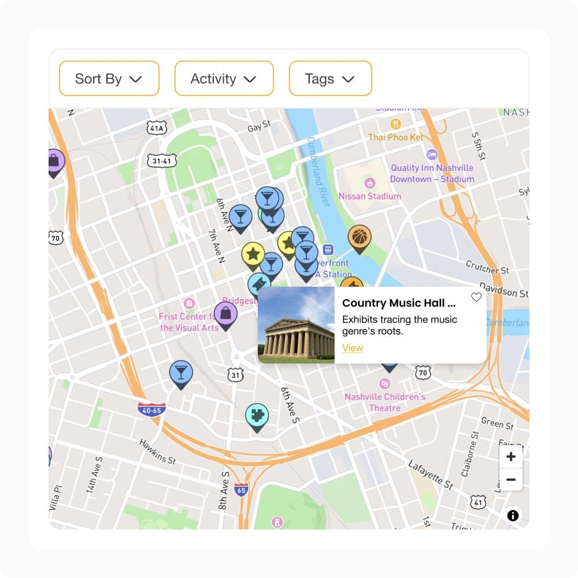Click the Frist Center museum icon
The width and height of the screenshot is (578, 578).
[189, 303]
